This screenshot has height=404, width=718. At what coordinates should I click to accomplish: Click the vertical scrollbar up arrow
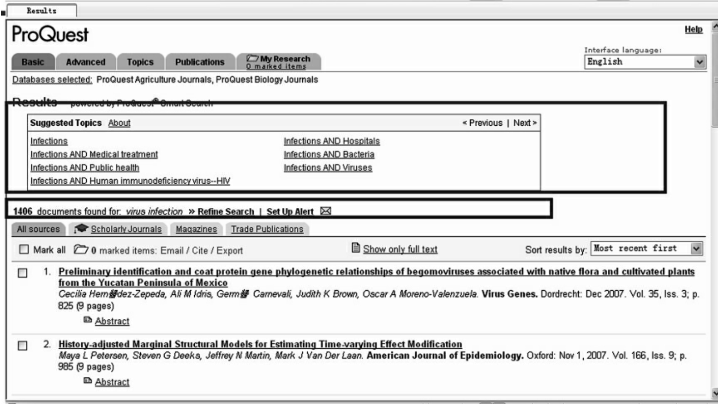click(x=715, y=27)
